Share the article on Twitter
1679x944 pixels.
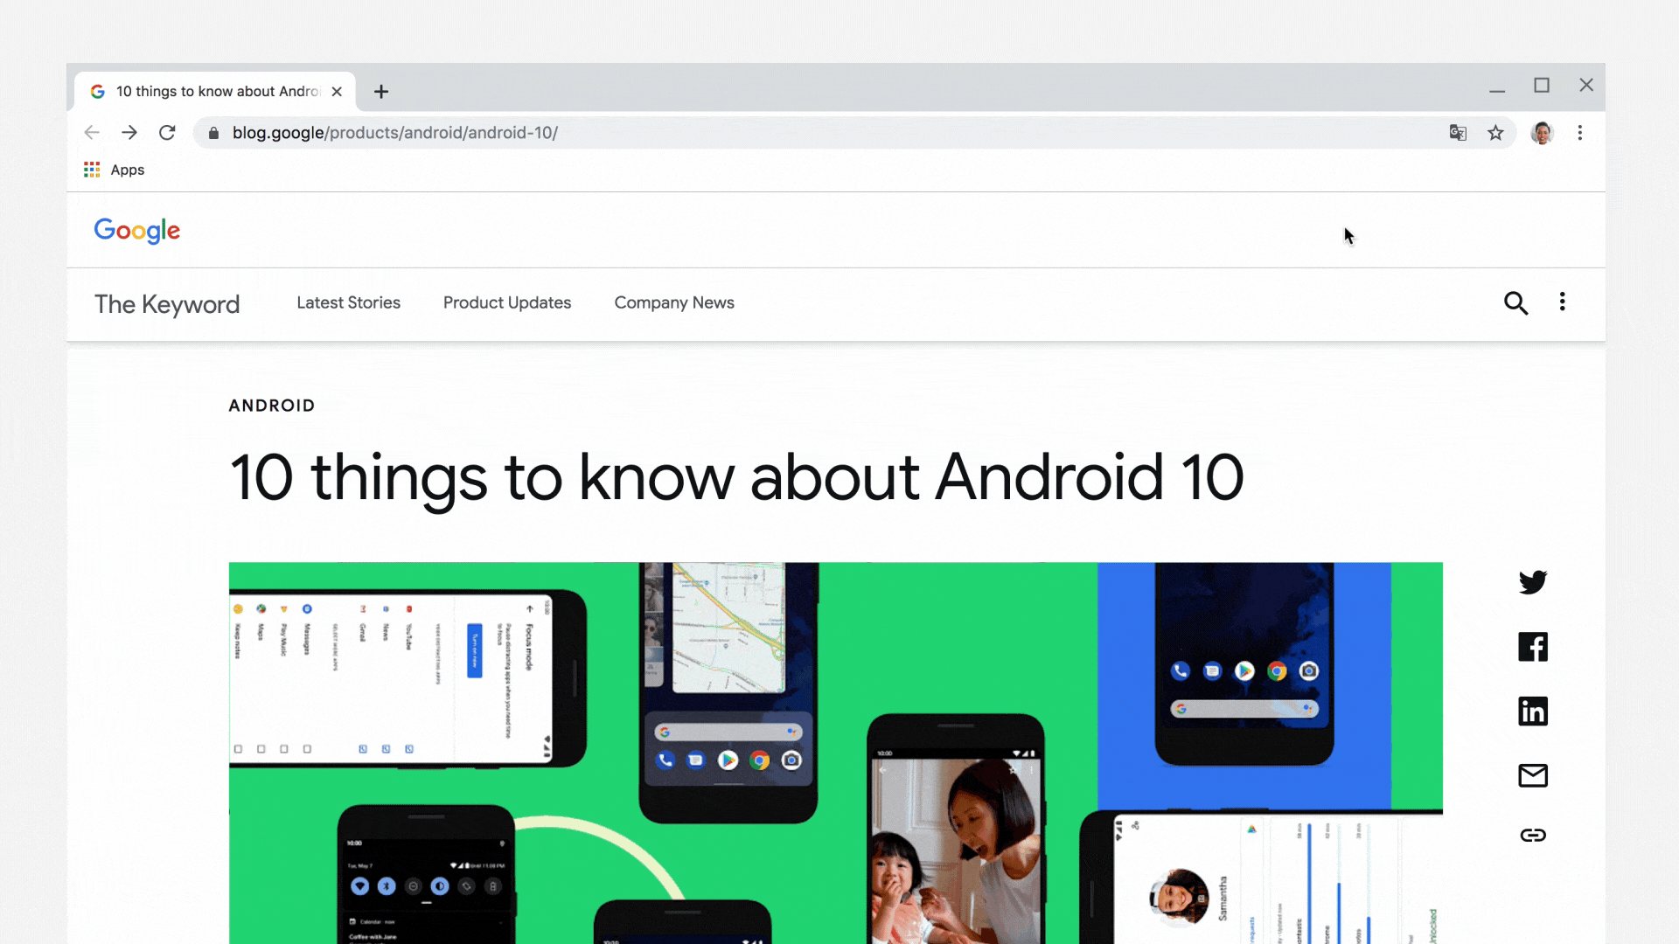pos(1532,582)
